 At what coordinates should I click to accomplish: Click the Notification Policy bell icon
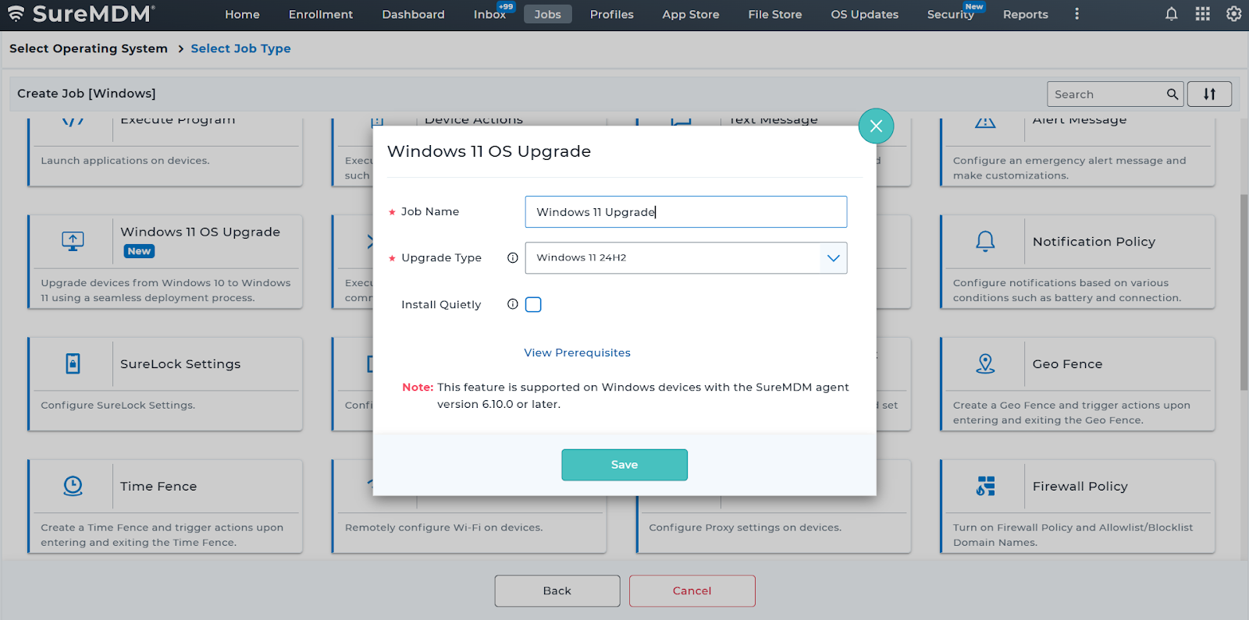pyautogui.click(x=985, y=241)
